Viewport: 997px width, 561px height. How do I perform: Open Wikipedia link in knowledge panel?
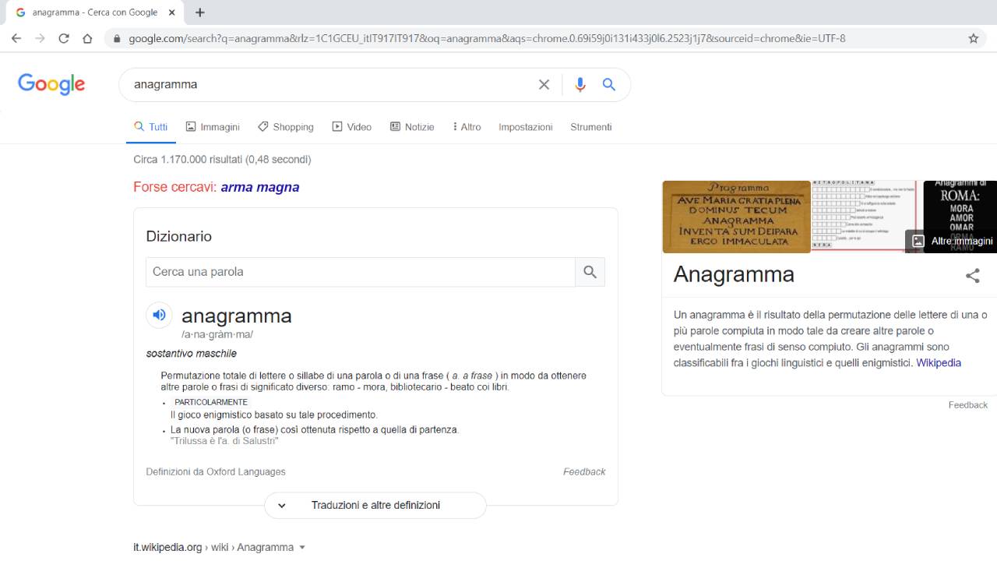(939, 362)
